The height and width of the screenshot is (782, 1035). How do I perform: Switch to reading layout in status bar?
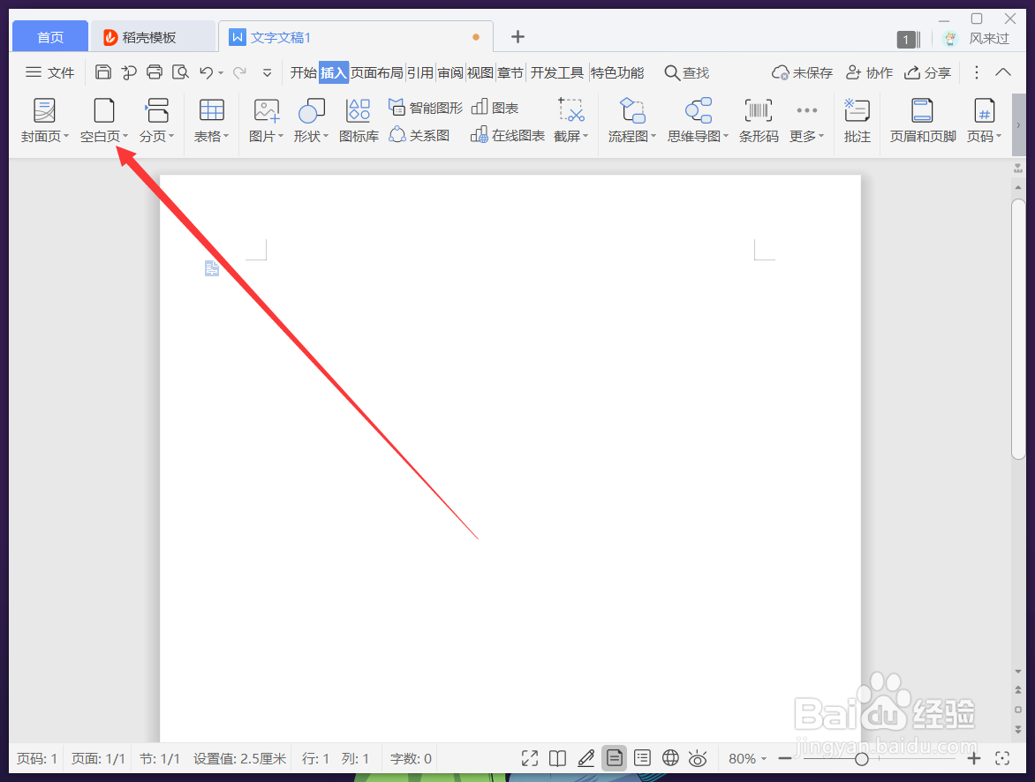pyautogui.click(x=558, y=758)
